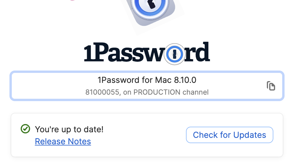This screenshot has width=294, height=164.
Task: Click the keyhole icon in the 1Password wordmark
Action: tap(174, 54)
